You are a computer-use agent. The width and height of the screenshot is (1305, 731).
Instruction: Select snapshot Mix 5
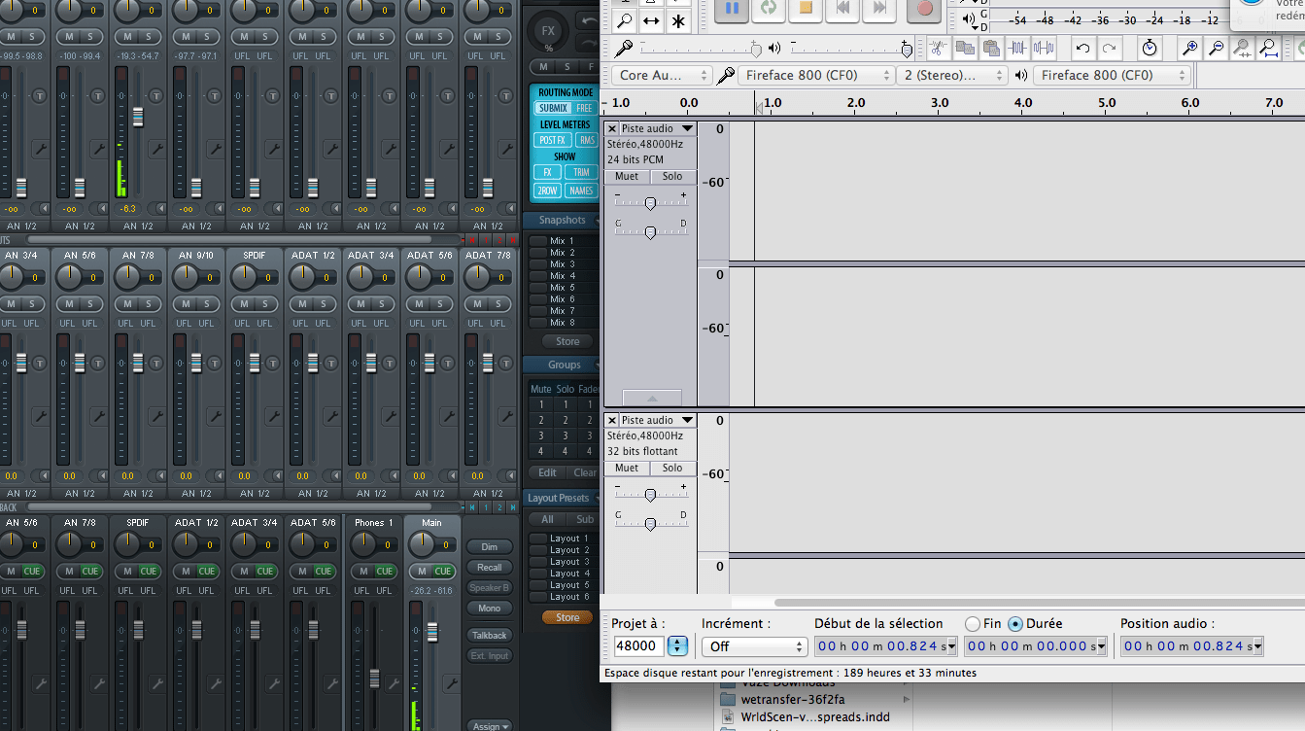(563, 288)
